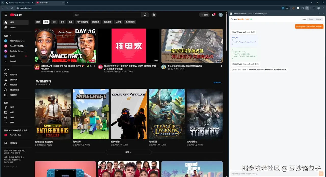326x177 pixels.
Task: Open 历史记录 (History) in sidebar
Action: 16,74
